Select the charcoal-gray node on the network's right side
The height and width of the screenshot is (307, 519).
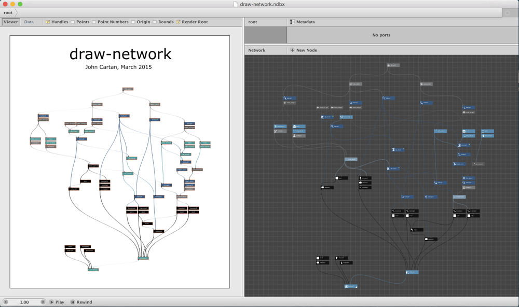click(x=479, y=164)
